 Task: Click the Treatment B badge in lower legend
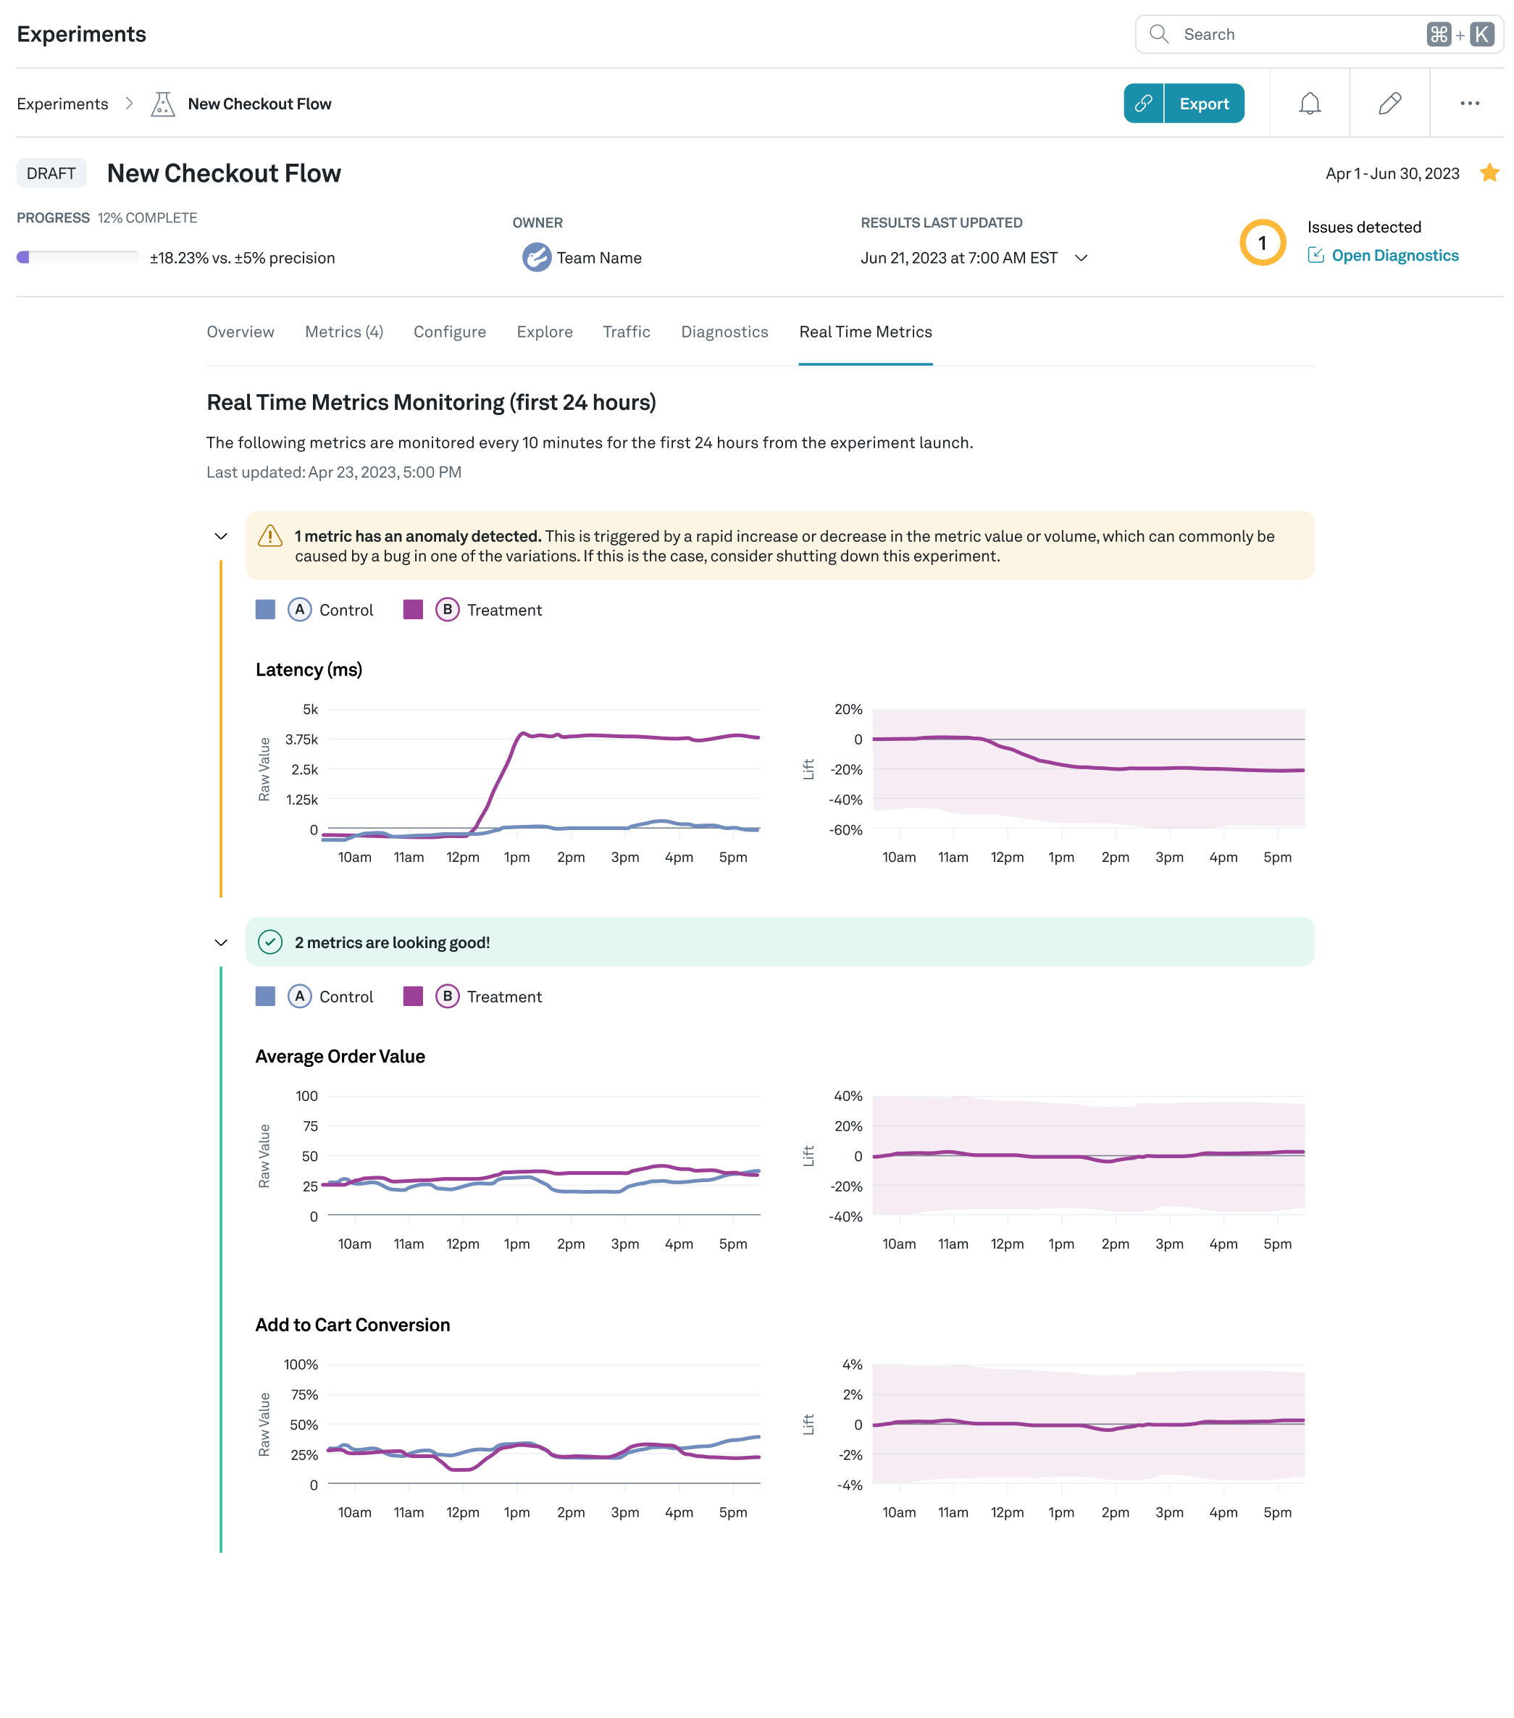pos(447,996)
